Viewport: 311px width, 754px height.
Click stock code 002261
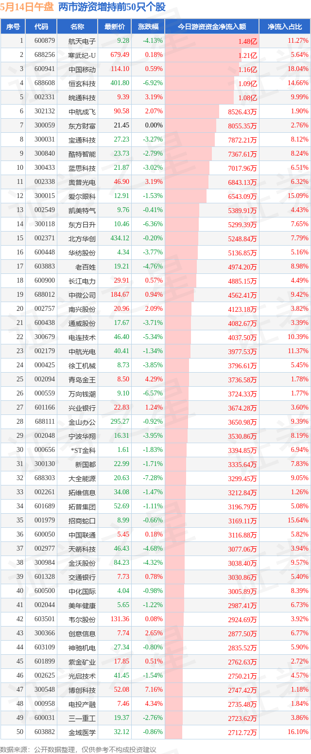click(x=45, y=492)
